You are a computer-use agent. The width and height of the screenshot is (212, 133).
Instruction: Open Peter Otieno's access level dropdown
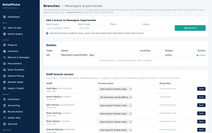(x=115, y=122)
